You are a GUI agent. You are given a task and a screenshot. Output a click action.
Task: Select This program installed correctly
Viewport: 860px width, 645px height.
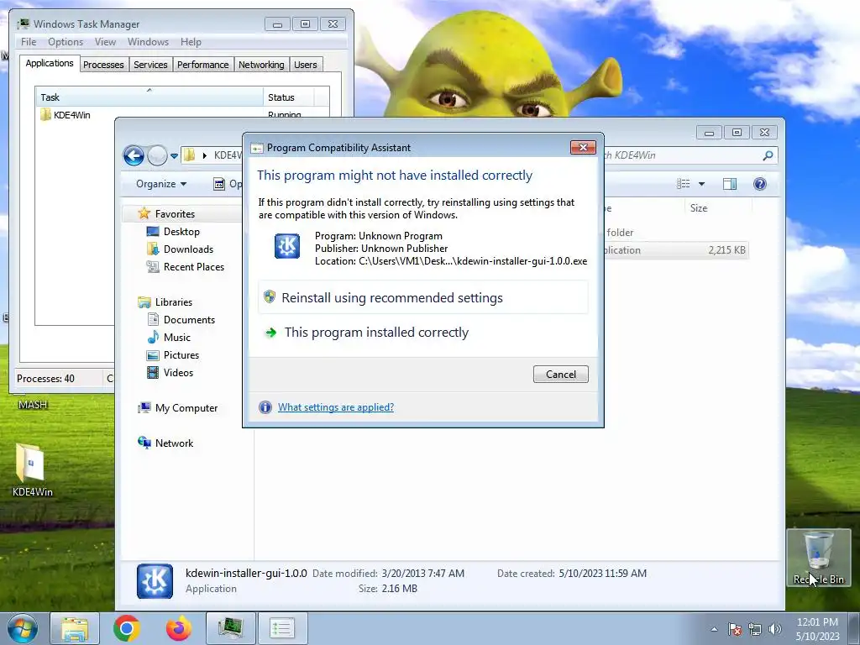point(423,333)
